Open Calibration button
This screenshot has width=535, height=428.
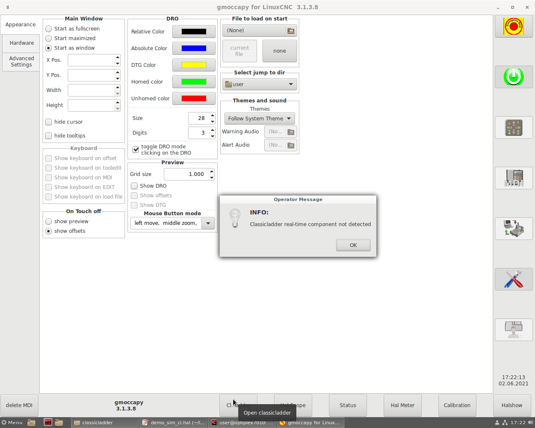[x=457, y=405]
